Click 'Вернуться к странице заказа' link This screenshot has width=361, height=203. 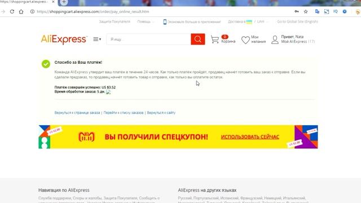point(77,113)
